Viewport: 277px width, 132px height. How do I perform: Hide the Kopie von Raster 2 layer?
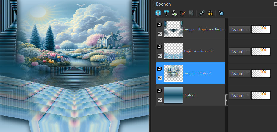pyautogui.click(x=160, y=56)
